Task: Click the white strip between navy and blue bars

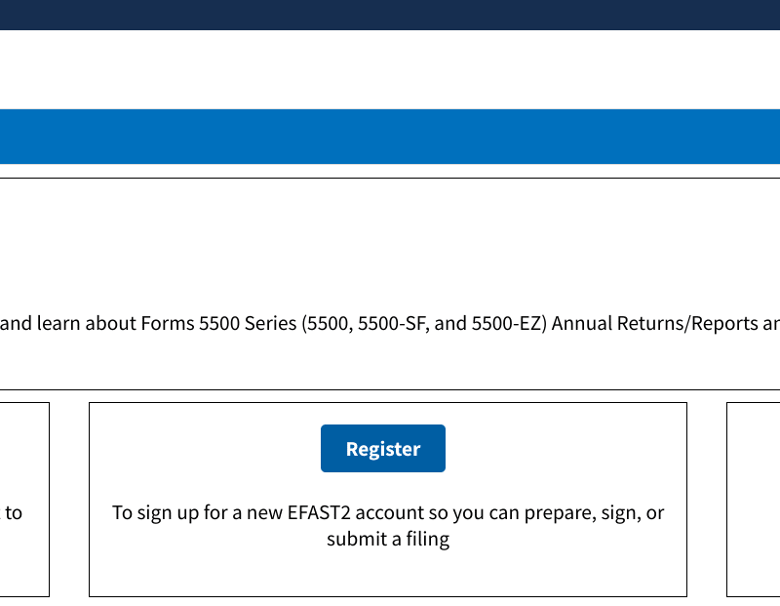Action: click(390, 69)
